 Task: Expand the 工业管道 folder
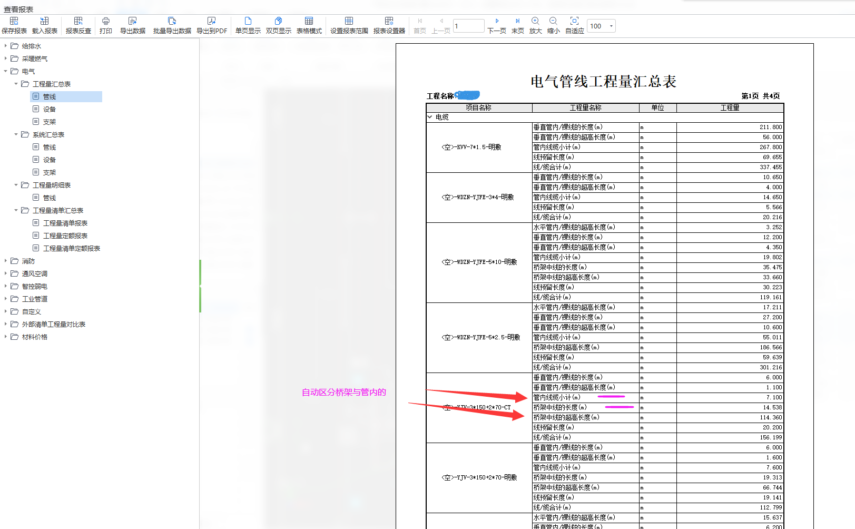tap(6, 299)
